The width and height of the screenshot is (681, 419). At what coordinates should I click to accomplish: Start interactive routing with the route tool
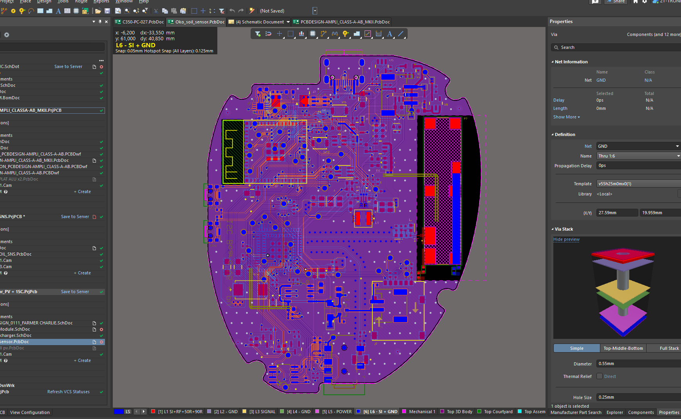(x=323, y=34)
